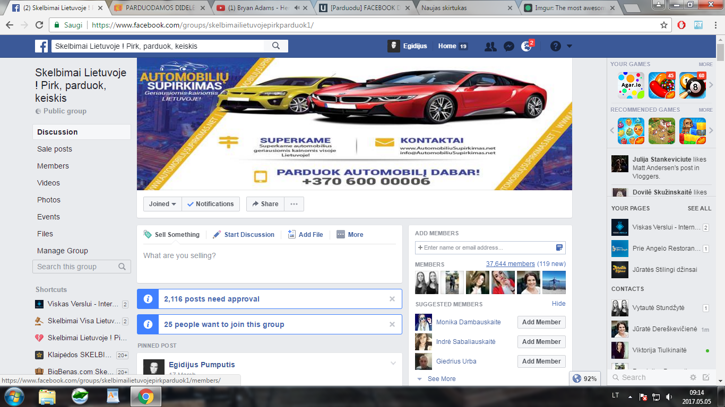Click the volume icon in system tray
This screenshot has width=725, height=407.
point(669,396)
